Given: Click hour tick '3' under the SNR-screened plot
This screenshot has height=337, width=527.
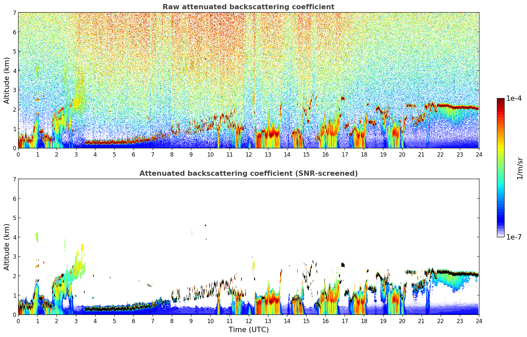Looking at the screenshot, I should (x=76, y=321).
